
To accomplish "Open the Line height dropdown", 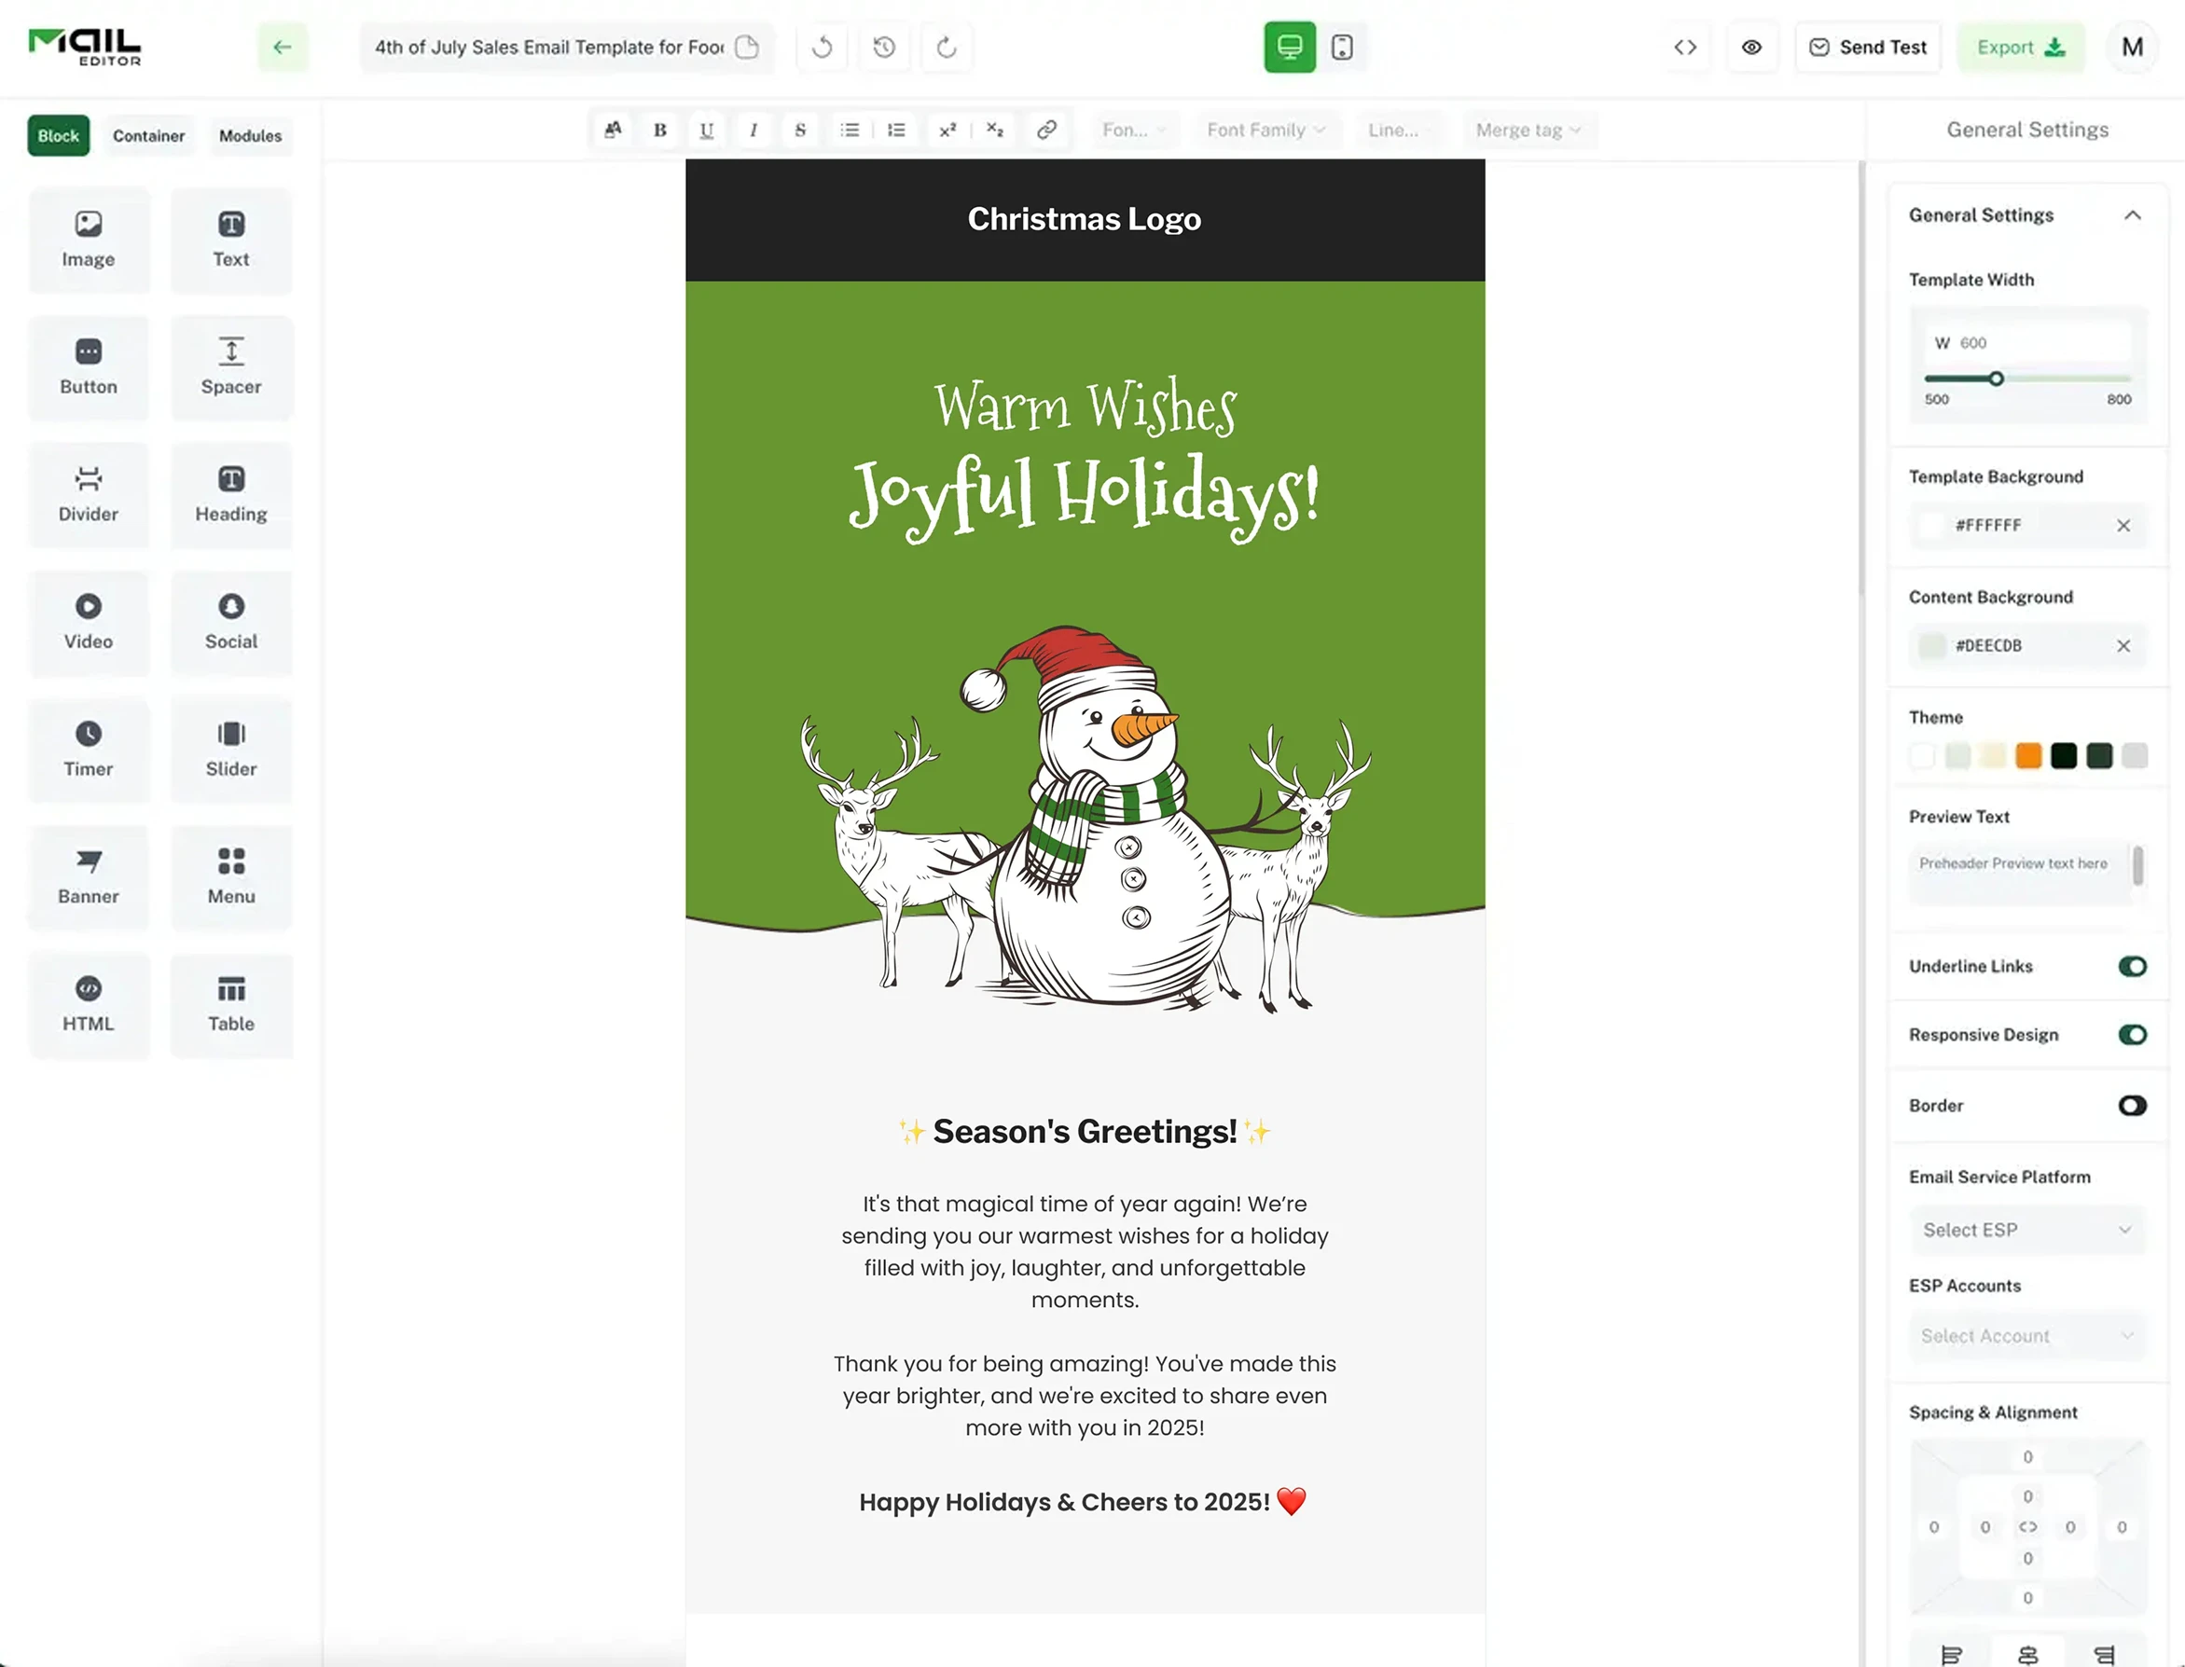I will (x=1398, y=130).
